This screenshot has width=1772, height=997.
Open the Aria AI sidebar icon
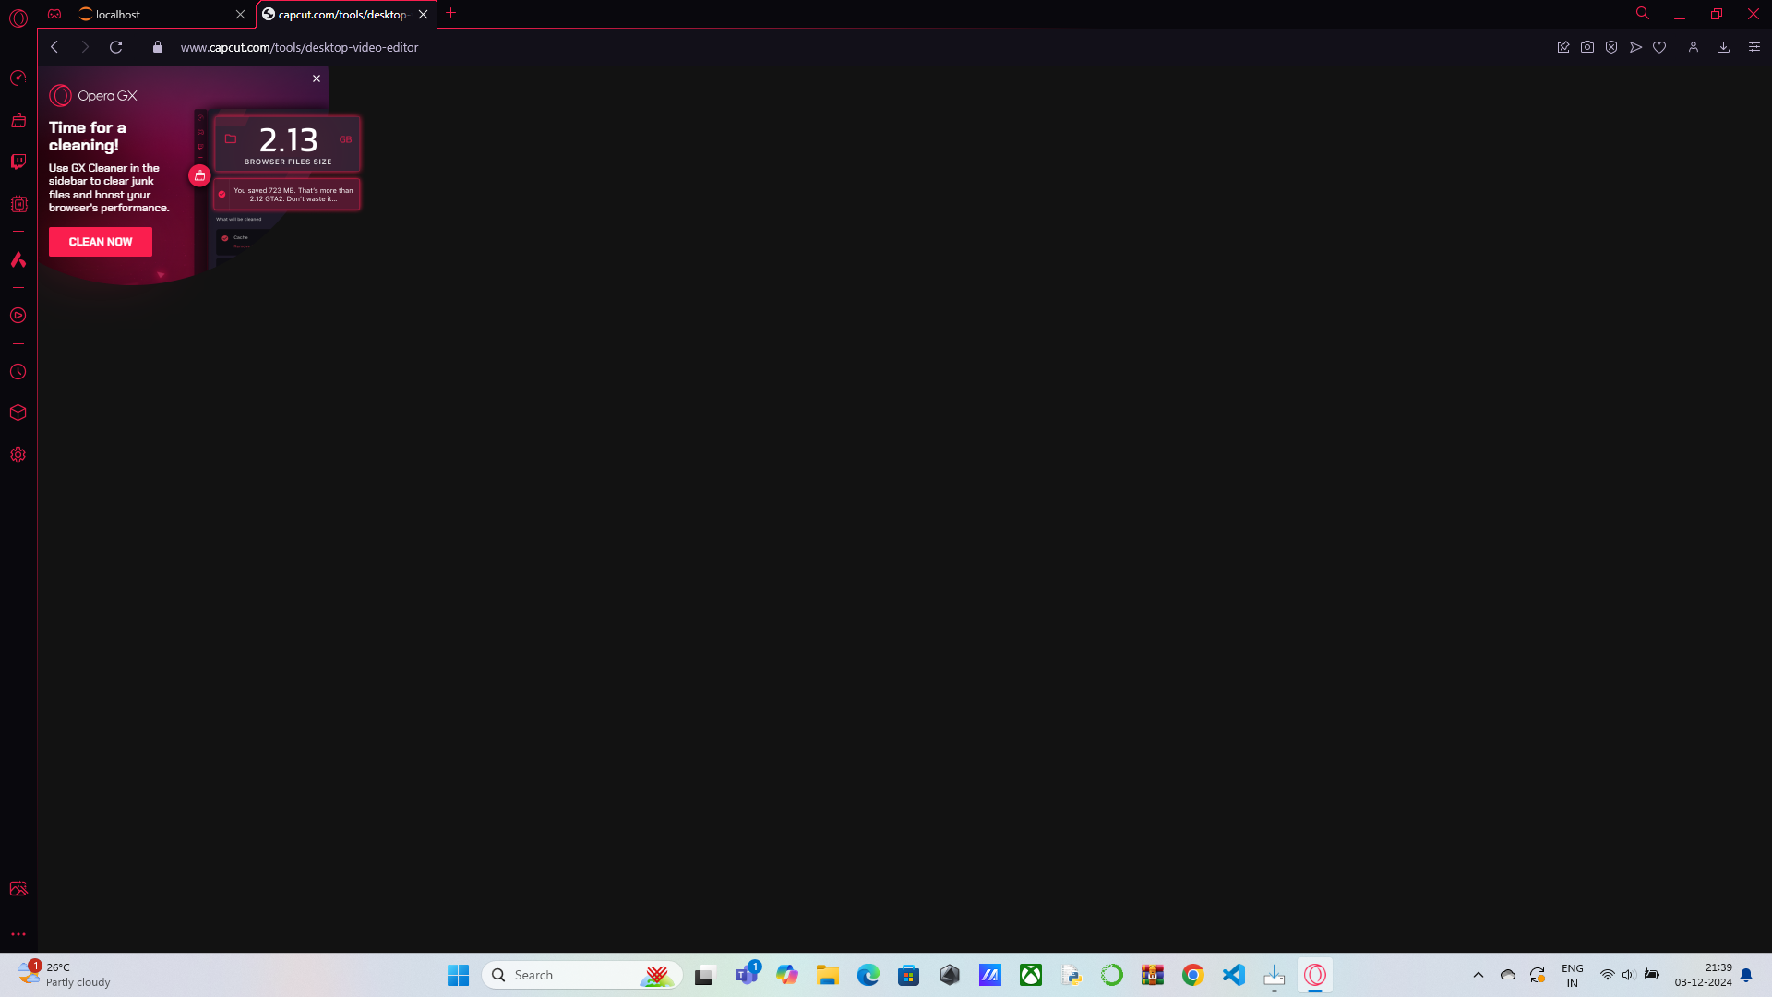click(18, 259)
